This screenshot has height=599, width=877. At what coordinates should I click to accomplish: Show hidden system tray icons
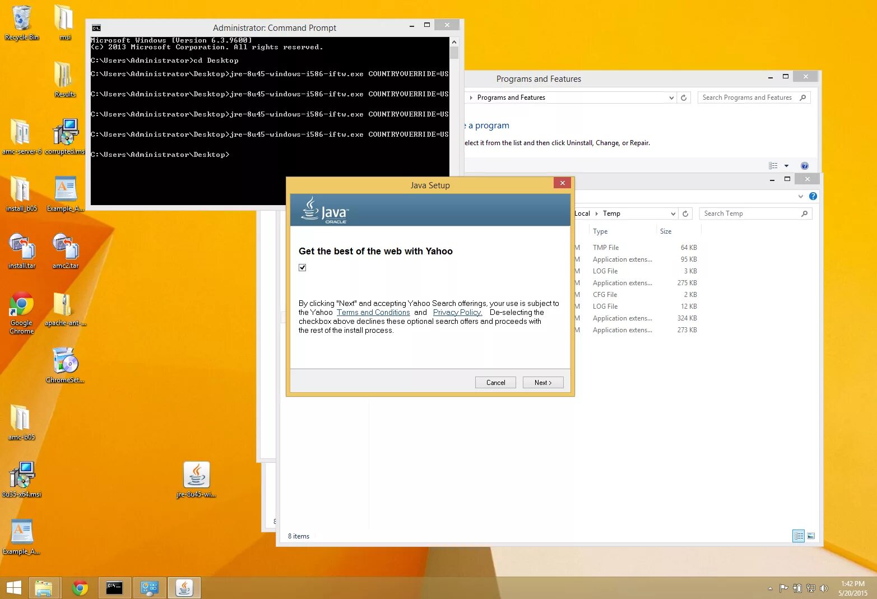(770, 588)
